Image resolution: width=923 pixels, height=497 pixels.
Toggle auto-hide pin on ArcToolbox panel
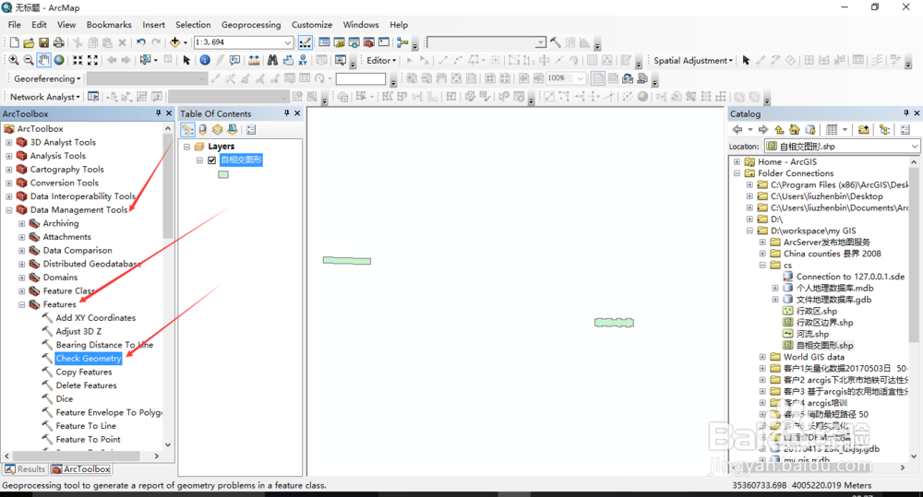[x=159, y=112]
